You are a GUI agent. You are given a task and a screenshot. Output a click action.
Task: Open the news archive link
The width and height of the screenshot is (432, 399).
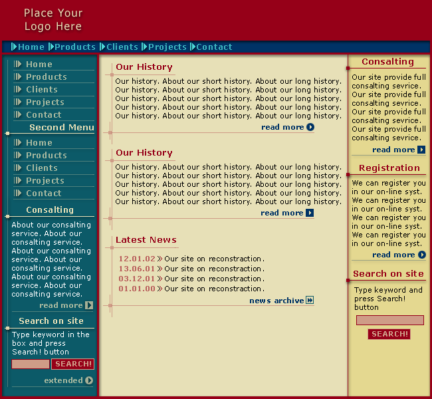coord(276,301)
